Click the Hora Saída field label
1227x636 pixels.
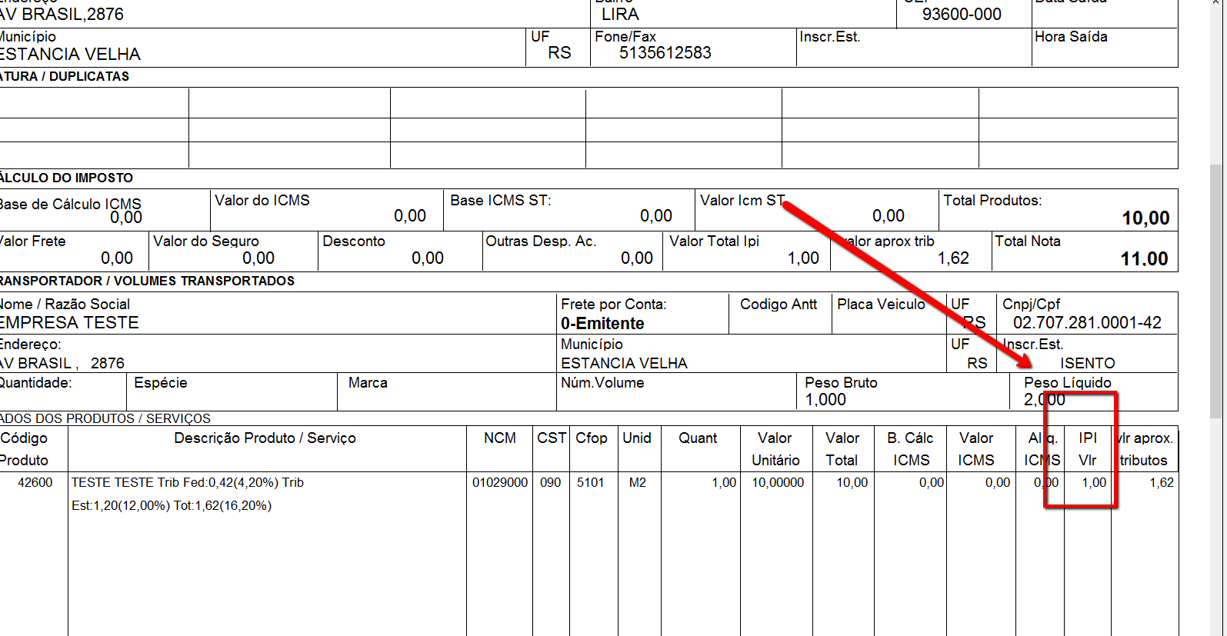click(1071, 37)
